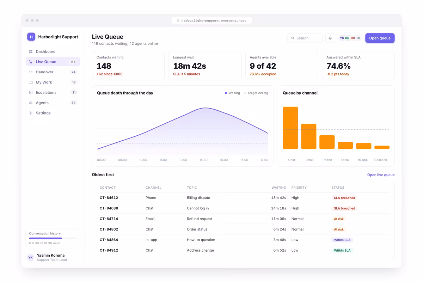Image resolution: width=423 pixels, height=282 pixels.
Task: Click the Open queue button
Action: [380, 38]
